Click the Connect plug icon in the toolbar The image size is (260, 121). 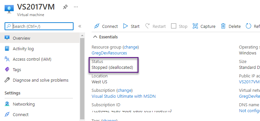click(97, 26)
